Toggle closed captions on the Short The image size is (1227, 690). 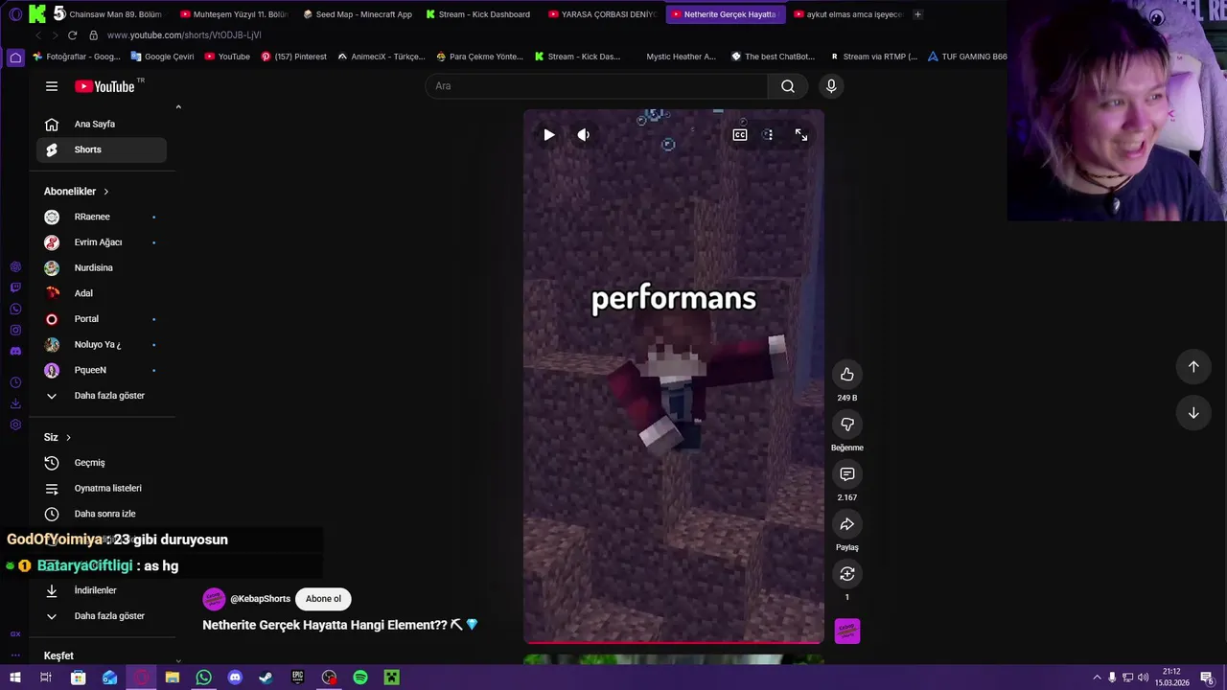pyautogui.click(x=740, y=135)
